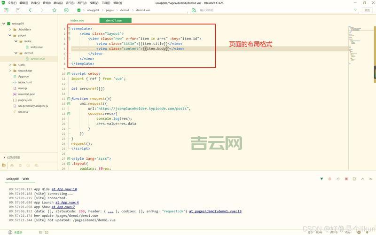Fold the style block at line 27

click(69, 159)
